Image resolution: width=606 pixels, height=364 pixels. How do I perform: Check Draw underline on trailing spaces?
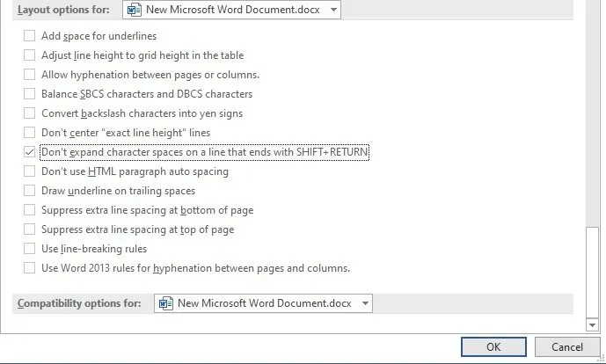tap(30, 191)
